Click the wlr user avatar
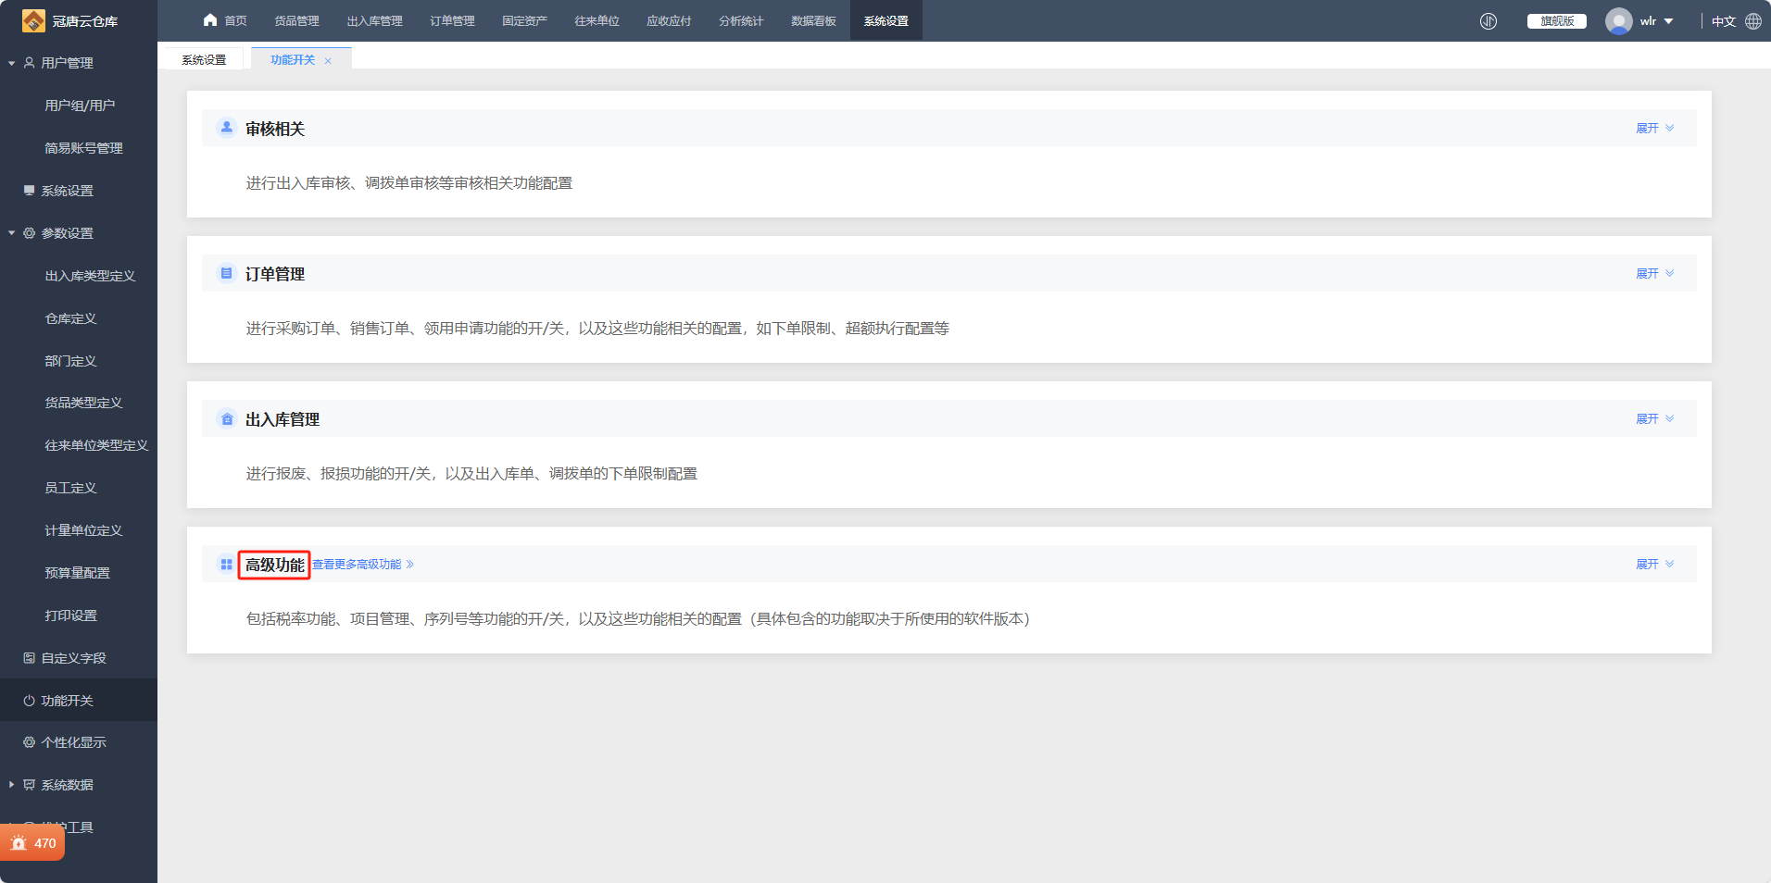The image size is (1771, 883). point(1619,21)
